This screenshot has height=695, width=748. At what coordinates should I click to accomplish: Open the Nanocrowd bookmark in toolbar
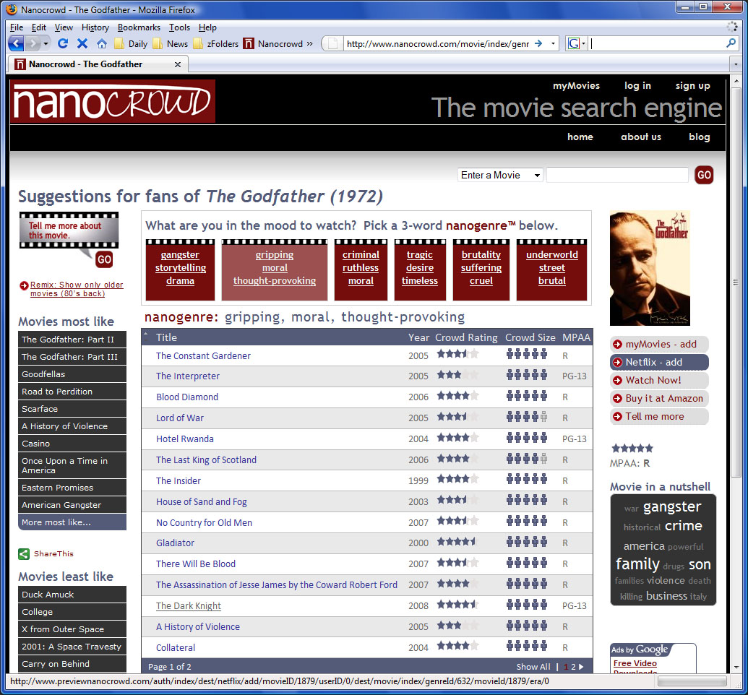tap(273, 44)
